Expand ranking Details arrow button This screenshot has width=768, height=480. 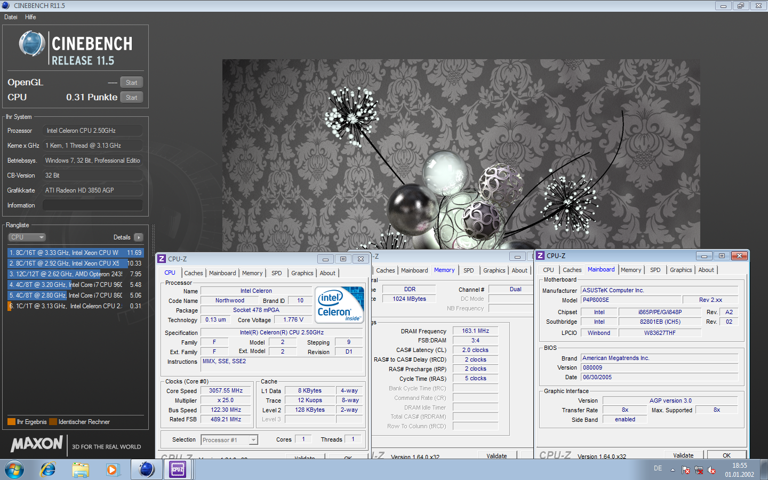coord(139,237)
